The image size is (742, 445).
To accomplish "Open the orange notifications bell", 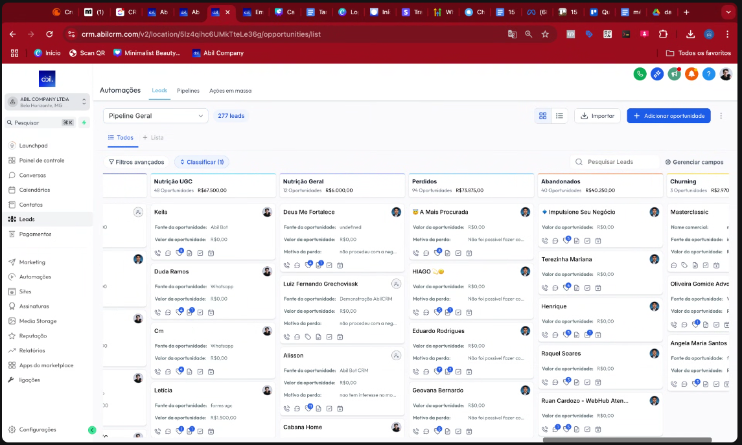I will click(692, 74).
